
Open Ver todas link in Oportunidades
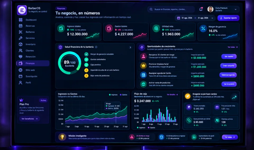tap(233, 47)
